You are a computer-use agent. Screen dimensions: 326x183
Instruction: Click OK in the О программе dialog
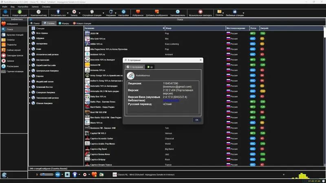197,120
